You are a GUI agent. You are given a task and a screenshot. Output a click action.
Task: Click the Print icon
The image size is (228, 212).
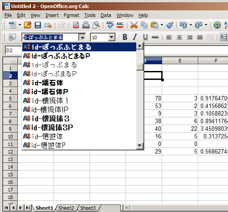pyautogui.click(x=86, y=25)
